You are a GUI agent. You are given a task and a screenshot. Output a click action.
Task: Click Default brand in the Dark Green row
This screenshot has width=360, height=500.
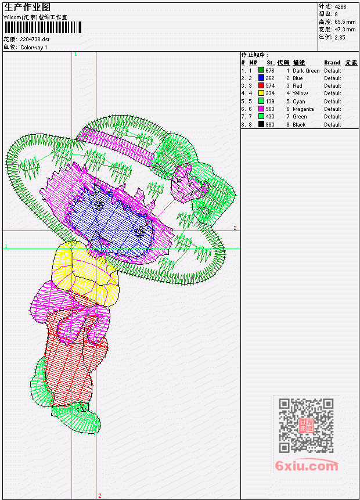(x=333, y=70)
